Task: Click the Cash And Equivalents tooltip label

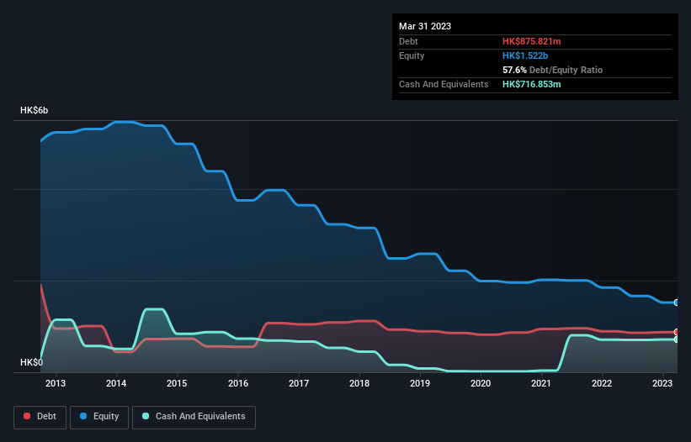Action: 444,84
